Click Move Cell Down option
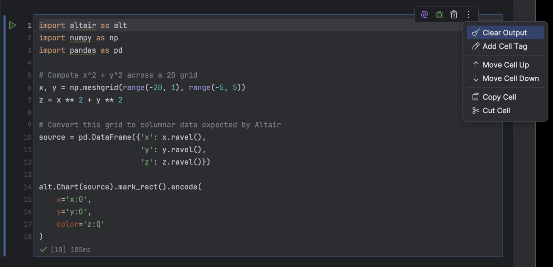 510,78
